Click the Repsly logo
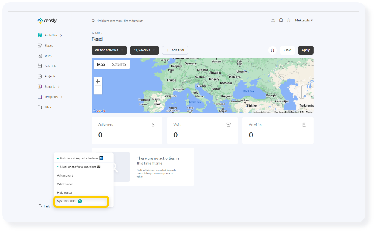Viewport: 376px width, 233px height. pyautogui.click(x=47, y=20)
